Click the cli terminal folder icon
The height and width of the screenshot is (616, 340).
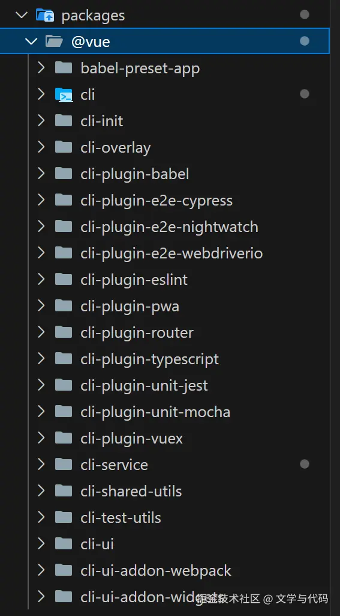tap(64, 95)
